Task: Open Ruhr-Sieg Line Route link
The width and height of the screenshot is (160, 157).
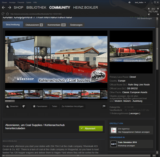Action: click(x=139, y=85)
